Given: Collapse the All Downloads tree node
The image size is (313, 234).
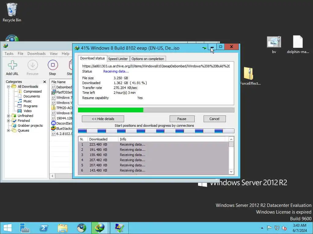Looking at the screenshot, I should click(x=8, y=87).
